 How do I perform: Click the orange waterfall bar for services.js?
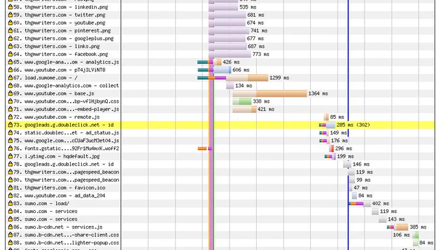tap(401, 227)
